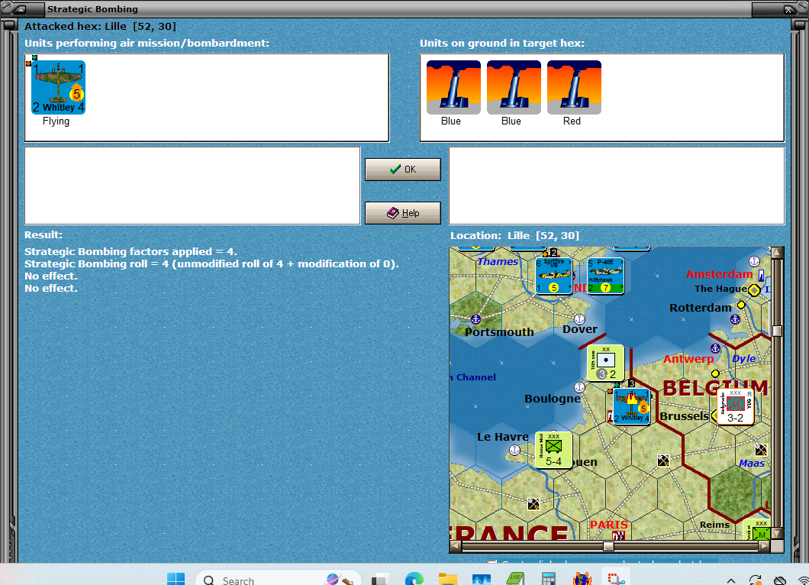
Task: Open the Help for Strategic Bombing
Action: [x=402, y=213]
